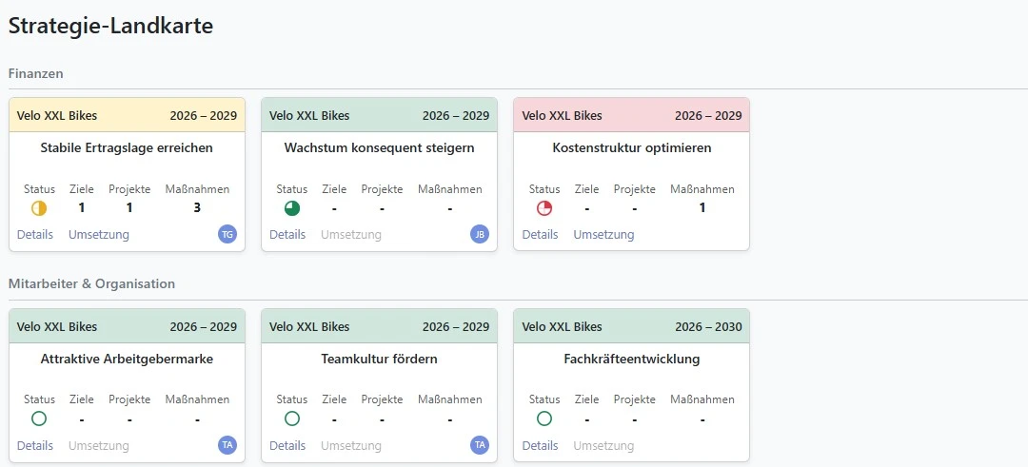Image resolution: width=1028 pixels, height=467 pixels.
Task: Click the red header of Kostenstruktur card
Action: [631, 116]
